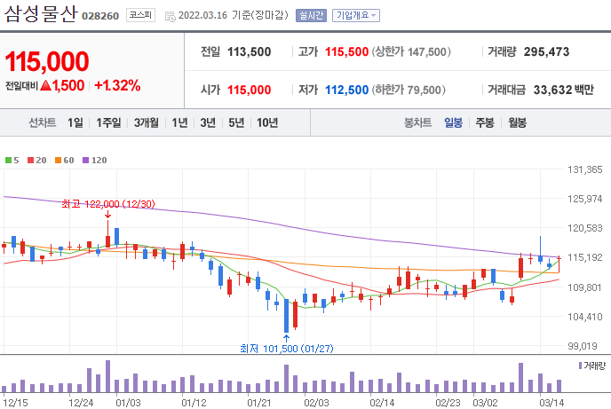Screen dimensions: 611x409
Task: Click the 최고 122,000 (12/30) high marker
Action: (108, 204)
